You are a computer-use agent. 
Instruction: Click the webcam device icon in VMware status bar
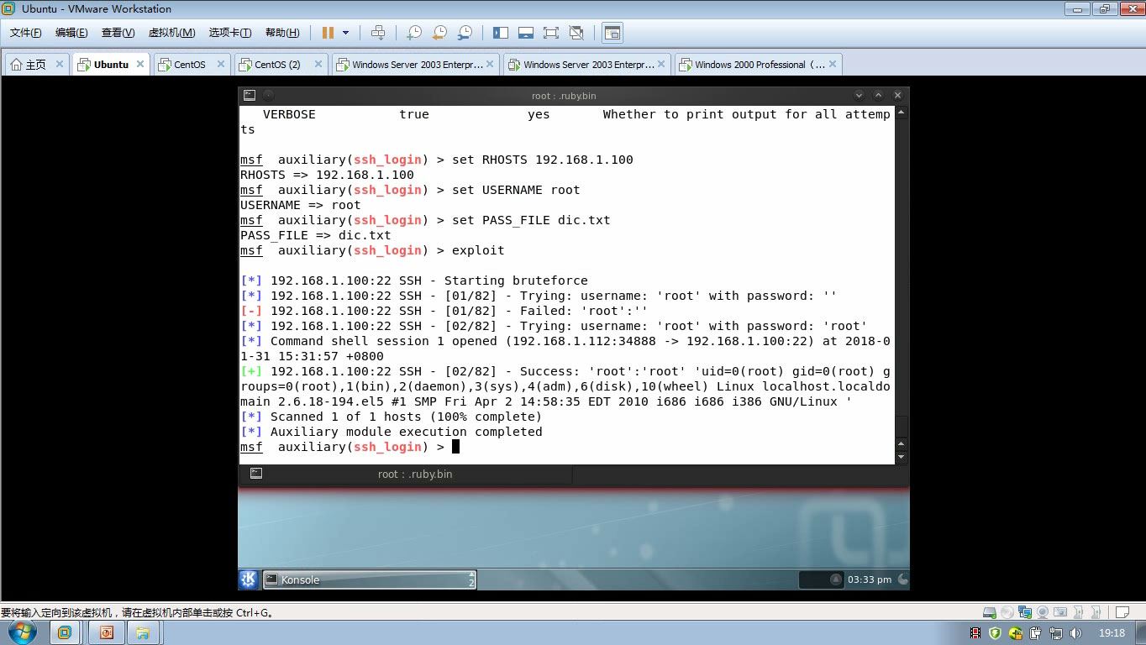(x=1043, y=612)
